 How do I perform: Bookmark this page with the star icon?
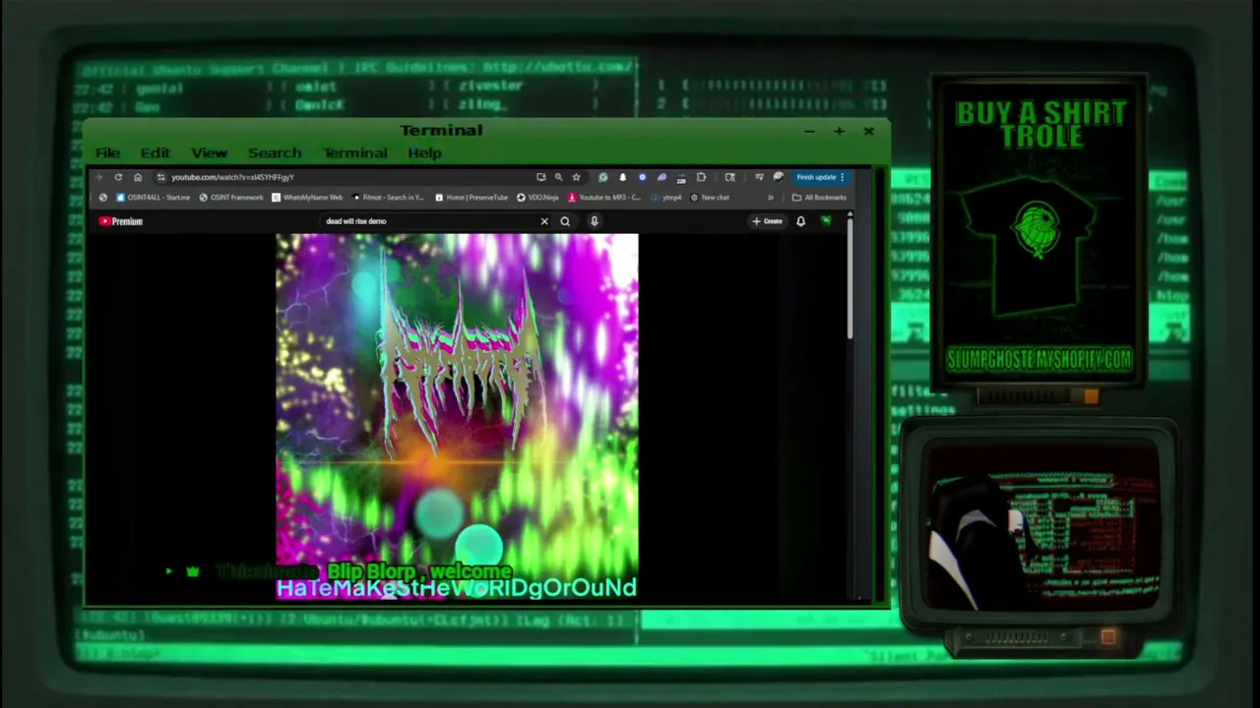(576, 177)
